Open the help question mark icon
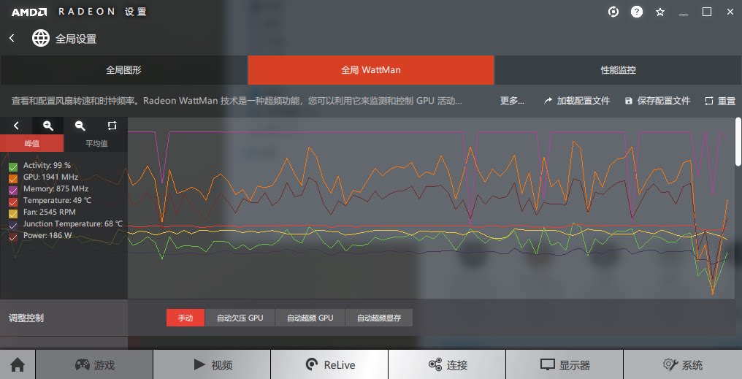The image size is (742, 379). pos(637,12)
